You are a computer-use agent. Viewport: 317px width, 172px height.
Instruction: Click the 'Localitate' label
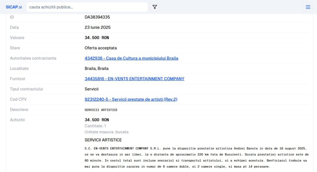point(19,69)
